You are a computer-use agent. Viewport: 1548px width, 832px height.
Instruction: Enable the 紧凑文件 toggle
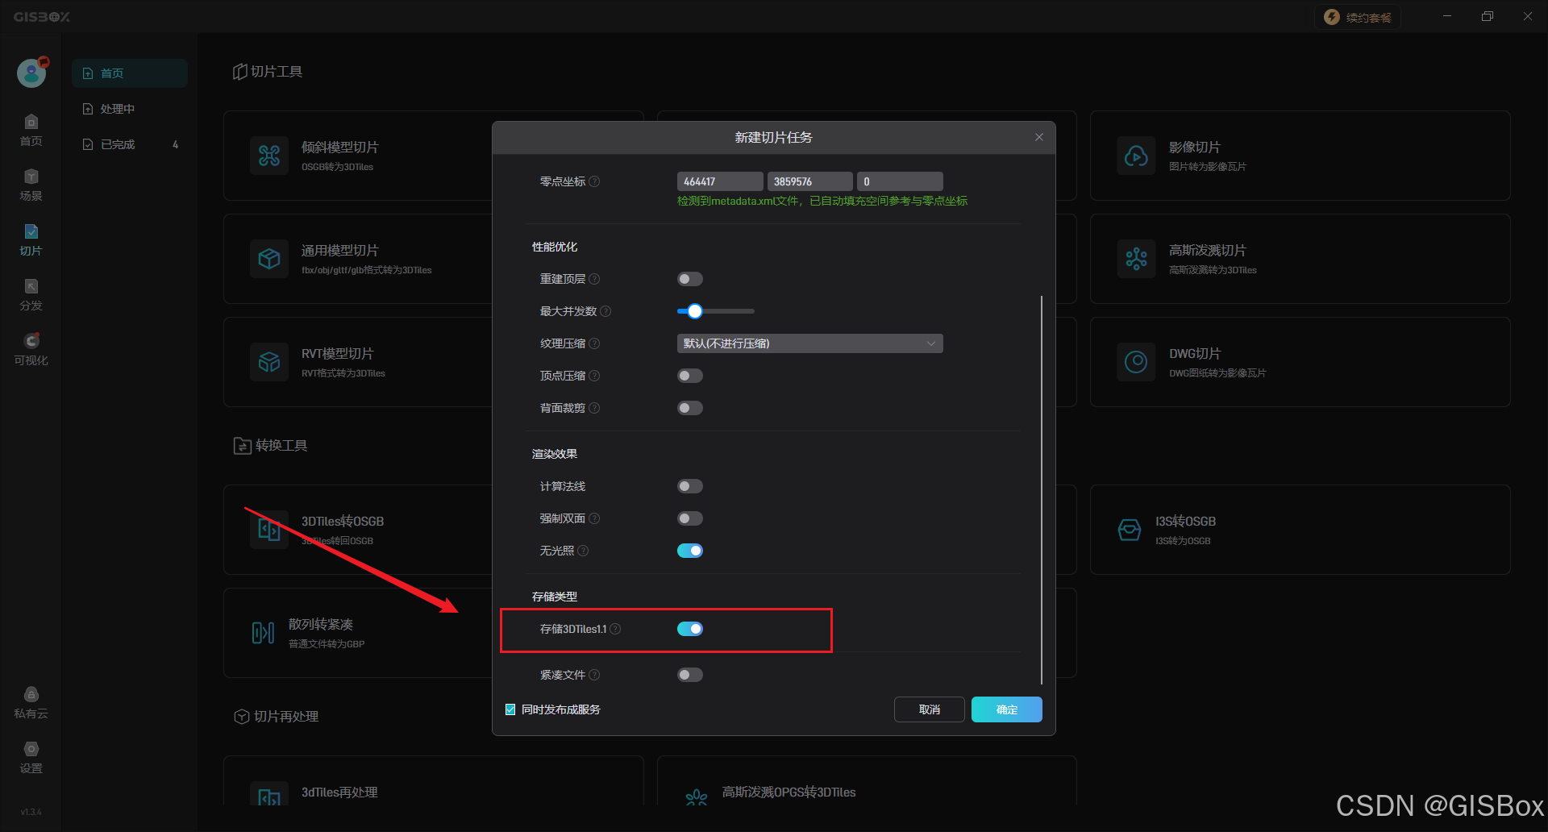click(690, 675)
